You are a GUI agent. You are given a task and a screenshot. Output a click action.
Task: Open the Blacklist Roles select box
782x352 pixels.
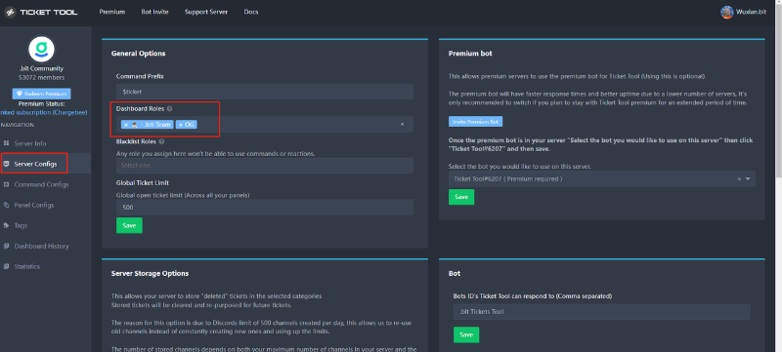(264, 166)
